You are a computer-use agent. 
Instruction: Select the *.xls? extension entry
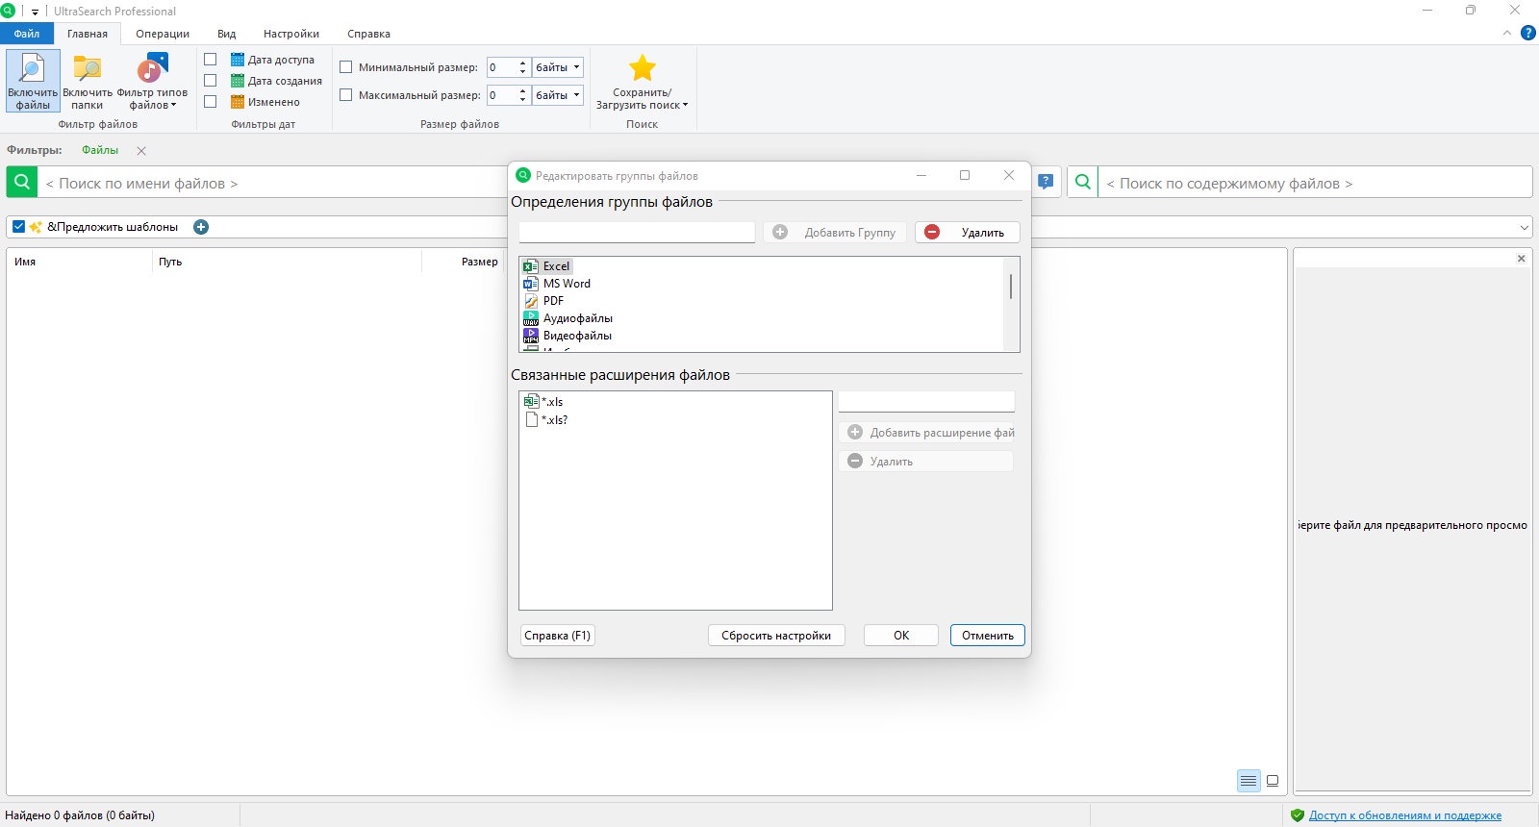pos(546,420)
